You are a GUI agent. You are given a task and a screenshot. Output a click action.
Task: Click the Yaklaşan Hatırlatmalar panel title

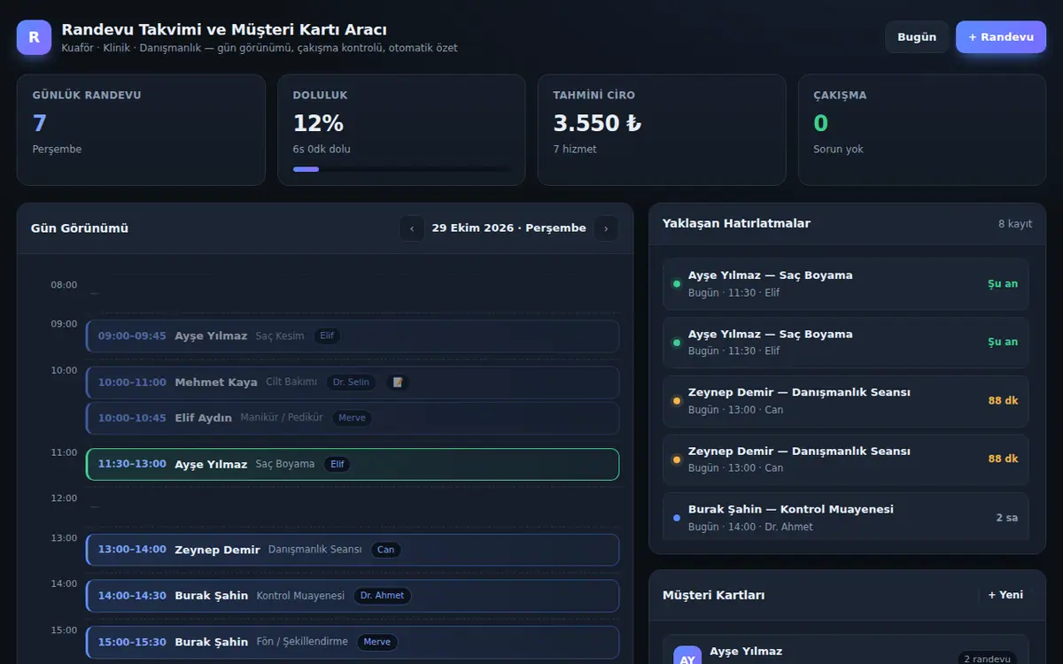tap(736, 224)
